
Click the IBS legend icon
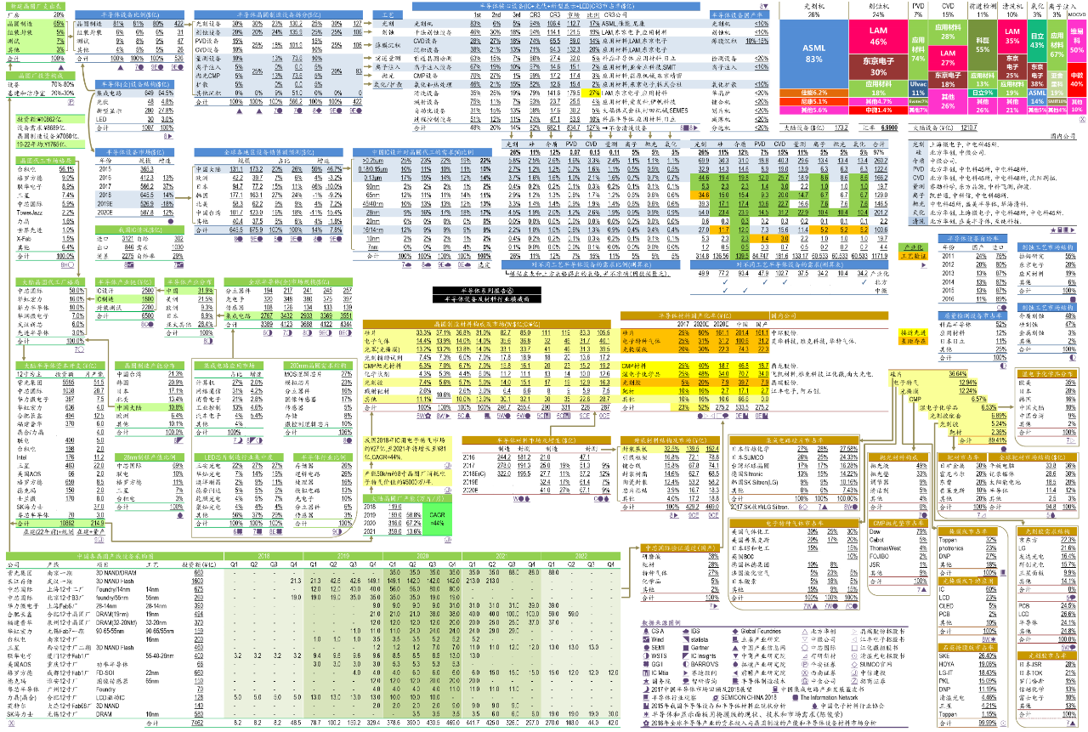[x=686, y=631]
